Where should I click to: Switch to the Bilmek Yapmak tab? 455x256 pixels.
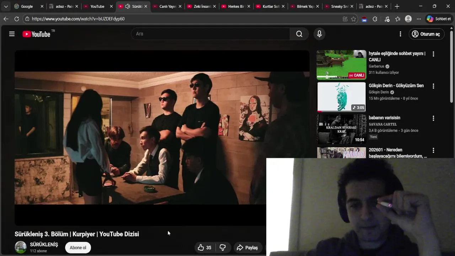pos(305,6)
